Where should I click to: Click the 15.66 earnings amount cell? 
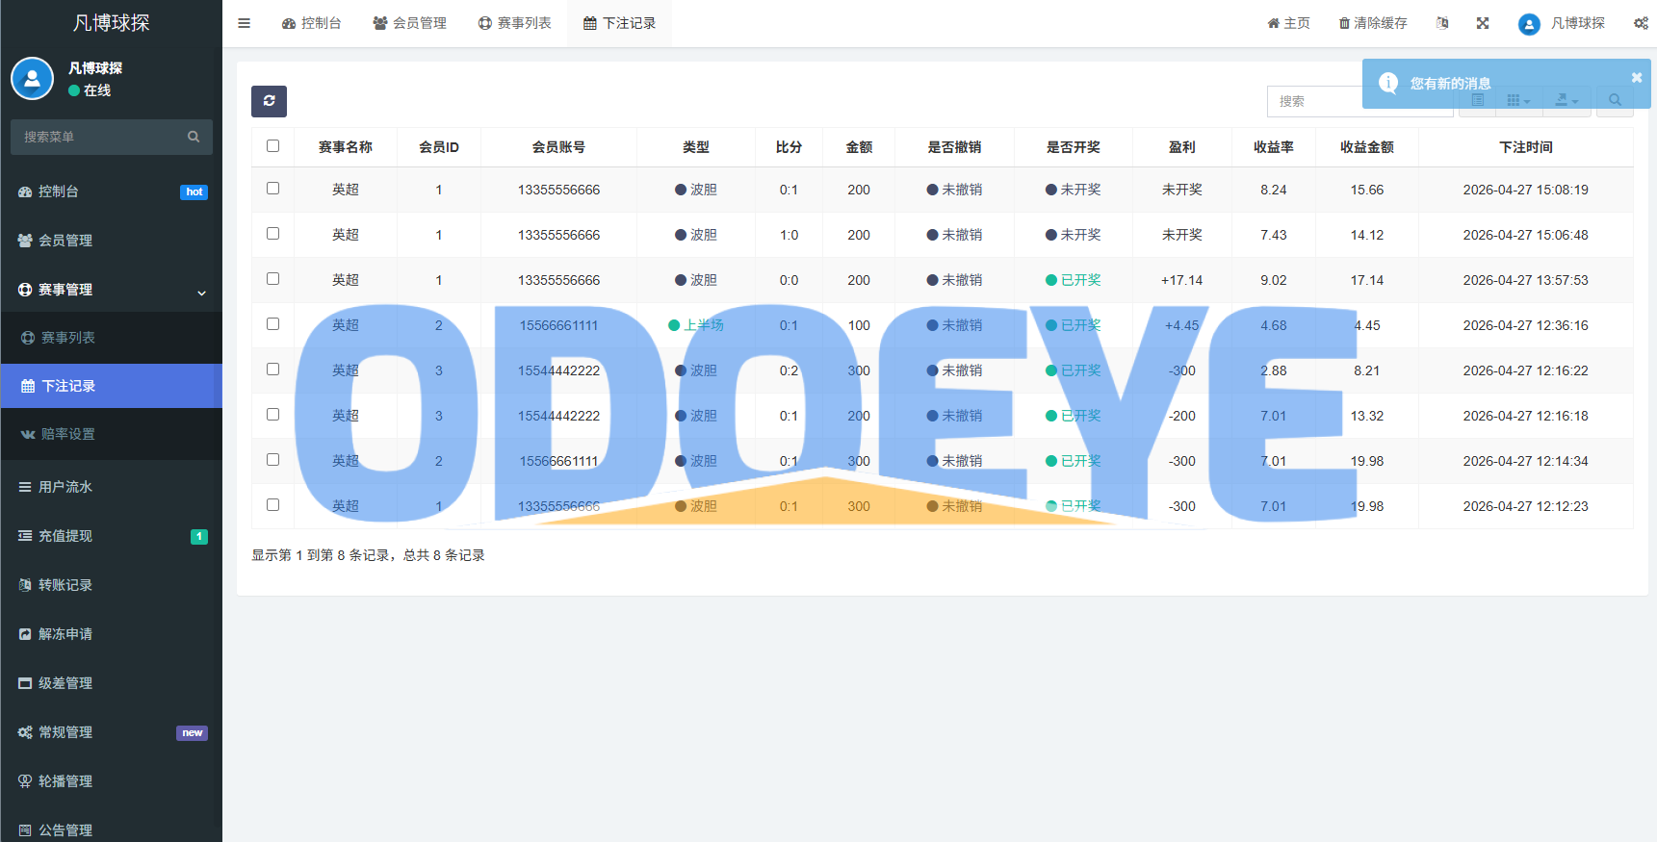tap(1366, 190)
